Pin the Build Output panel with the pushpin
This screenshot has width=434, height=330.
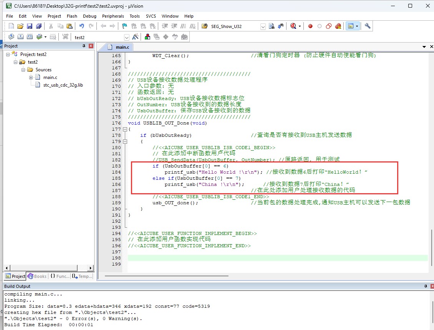[x=426, y=286]
